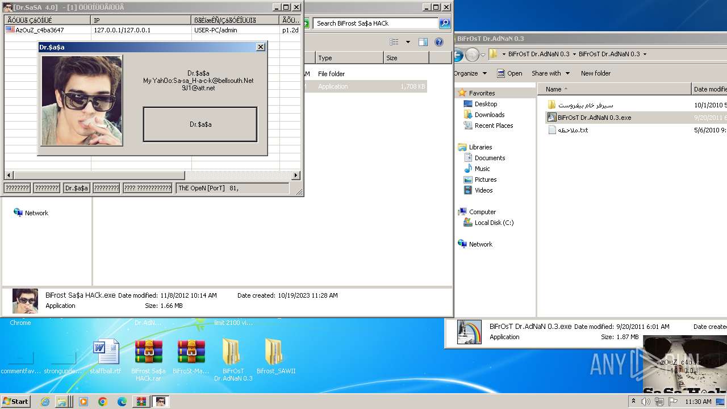Sort by the Type column header

coord(349,58)
